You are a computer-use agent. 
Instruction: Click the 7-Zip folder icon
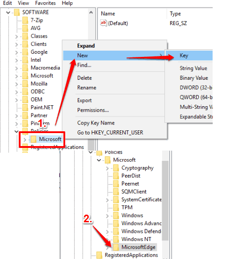(25, 20)
